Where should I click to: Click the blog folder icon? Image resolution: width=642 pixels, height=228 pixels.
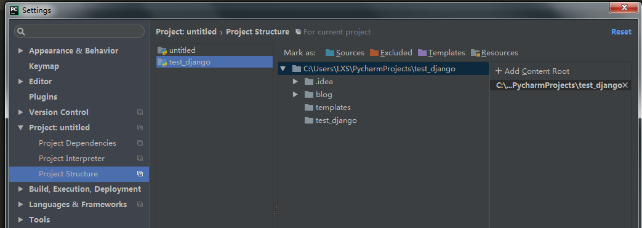(309, 95)
